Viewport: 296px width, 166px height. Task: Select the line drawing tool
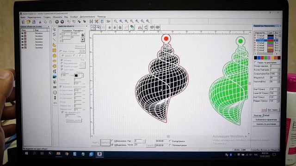55,40
